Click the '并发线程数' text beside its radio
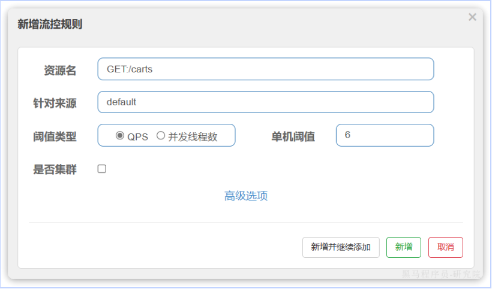This screenshot has height=289, width=492. pos(192,136)
